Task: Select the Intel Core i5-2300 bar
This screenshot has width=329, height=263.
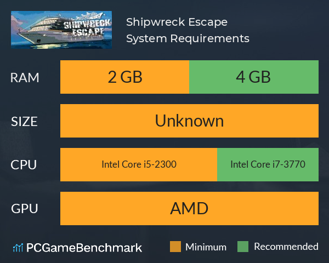Action: click(x=139, y=164)
